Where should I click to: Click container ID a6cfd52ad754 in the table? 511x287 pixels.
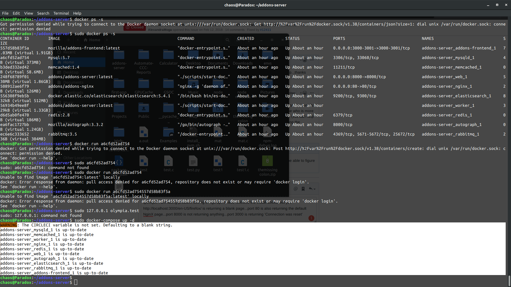point(15,58)
